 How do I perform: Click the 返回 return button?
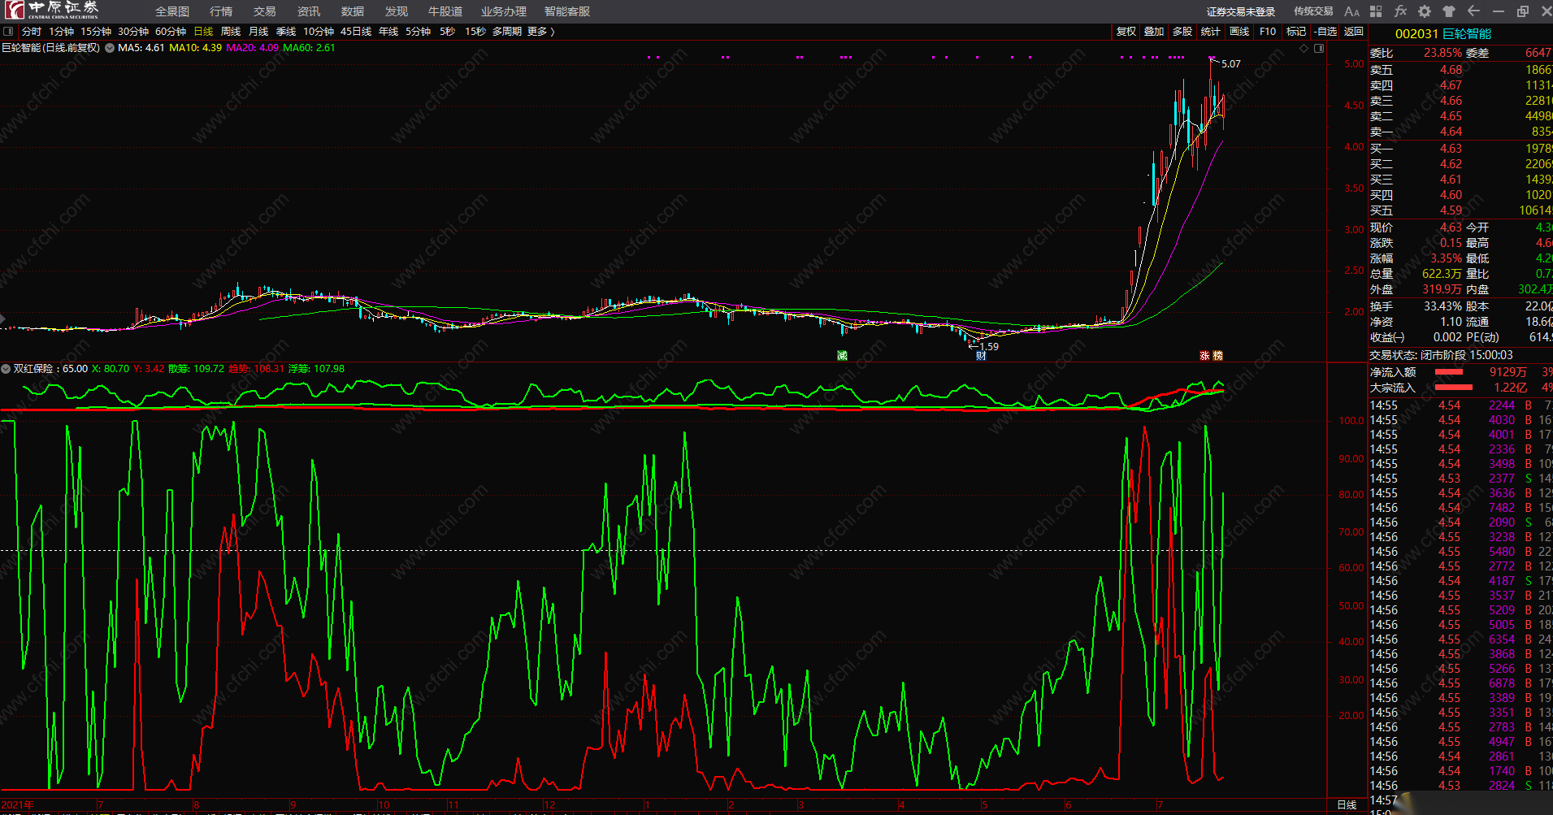click(1354, 32)
